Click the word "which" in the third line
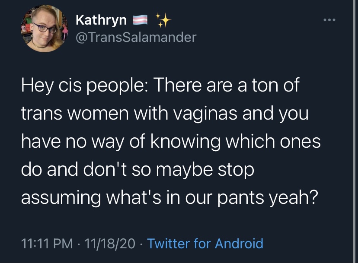The image size is (358, 263). (x=250, y=141)
